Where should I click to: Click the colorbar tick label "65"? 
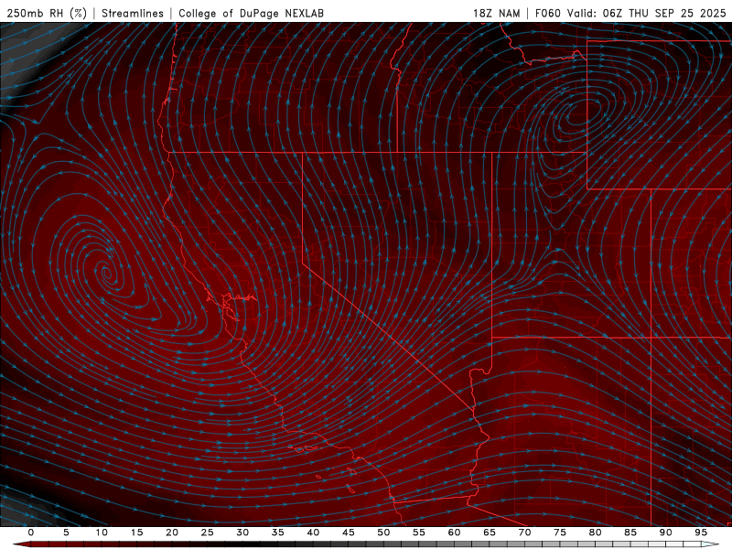tap(490, 533)
